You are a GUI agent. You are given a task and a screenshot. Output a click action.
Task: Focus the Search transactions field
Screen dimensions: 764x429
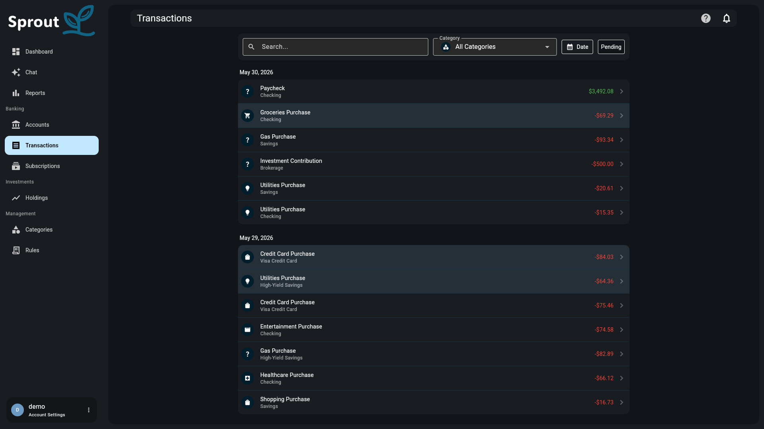click(335, 47)
